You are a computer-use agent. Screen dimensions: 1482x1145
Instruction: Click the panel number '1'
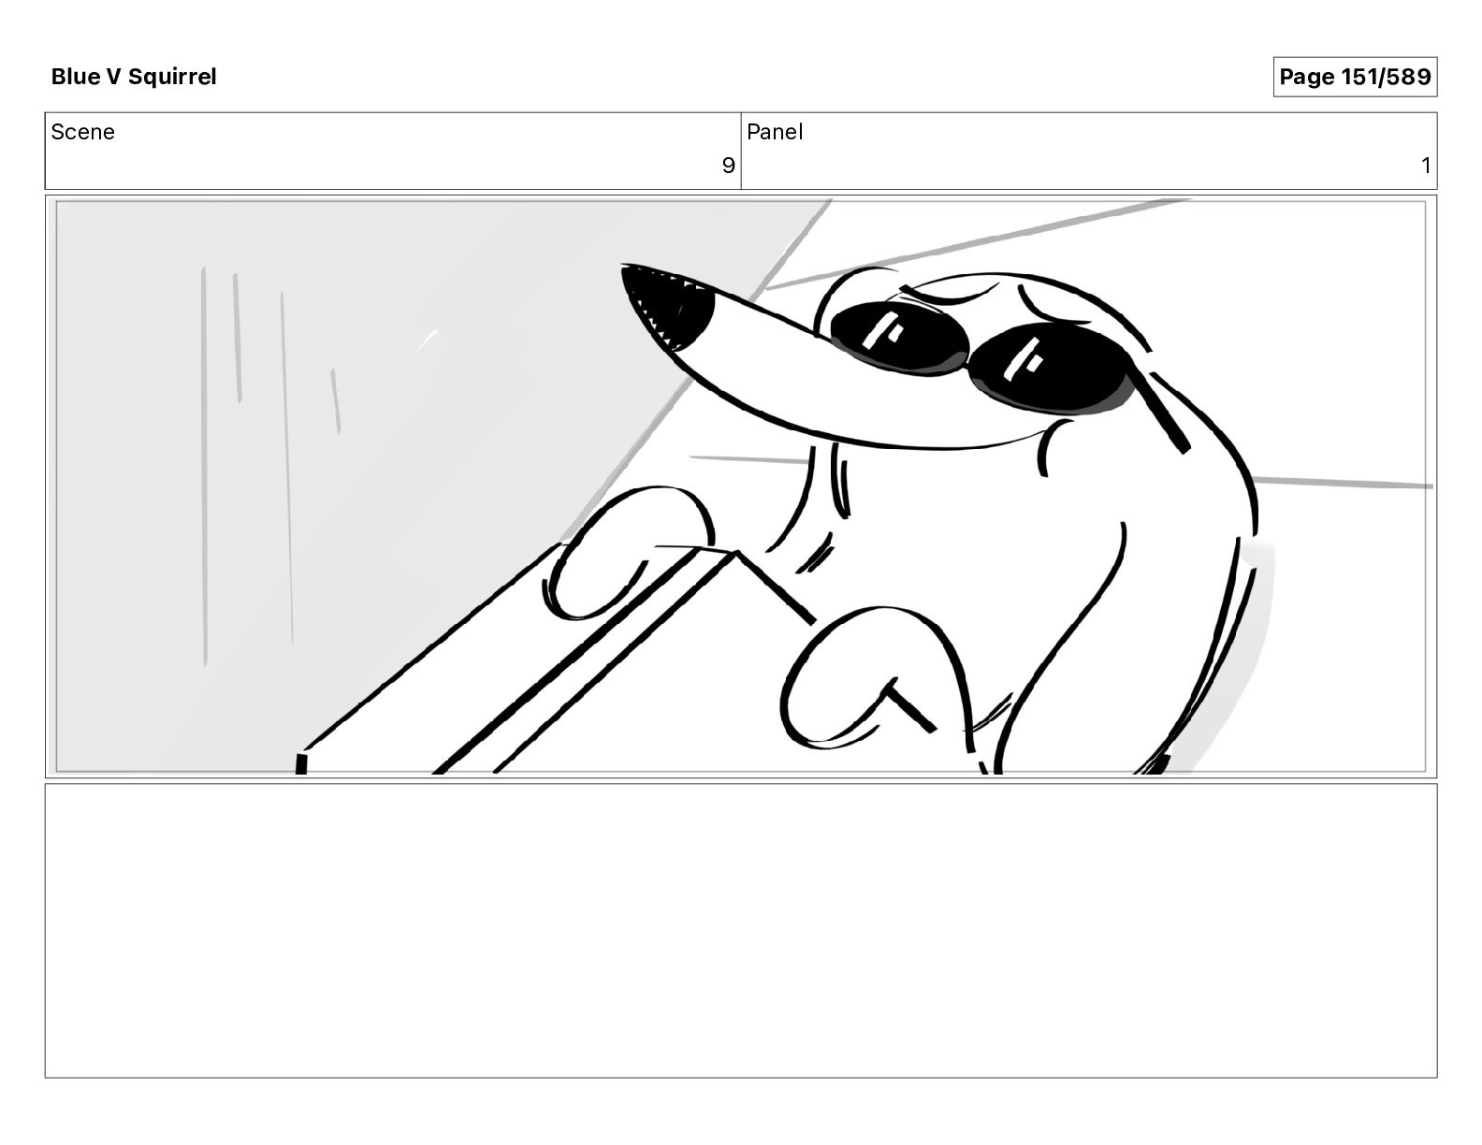click(1426, 166)
